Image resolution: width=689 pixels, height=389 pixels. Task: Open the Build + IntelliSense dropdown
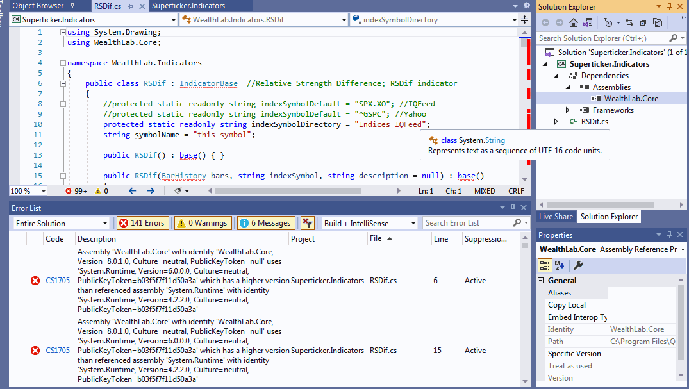tap(367, 222)
